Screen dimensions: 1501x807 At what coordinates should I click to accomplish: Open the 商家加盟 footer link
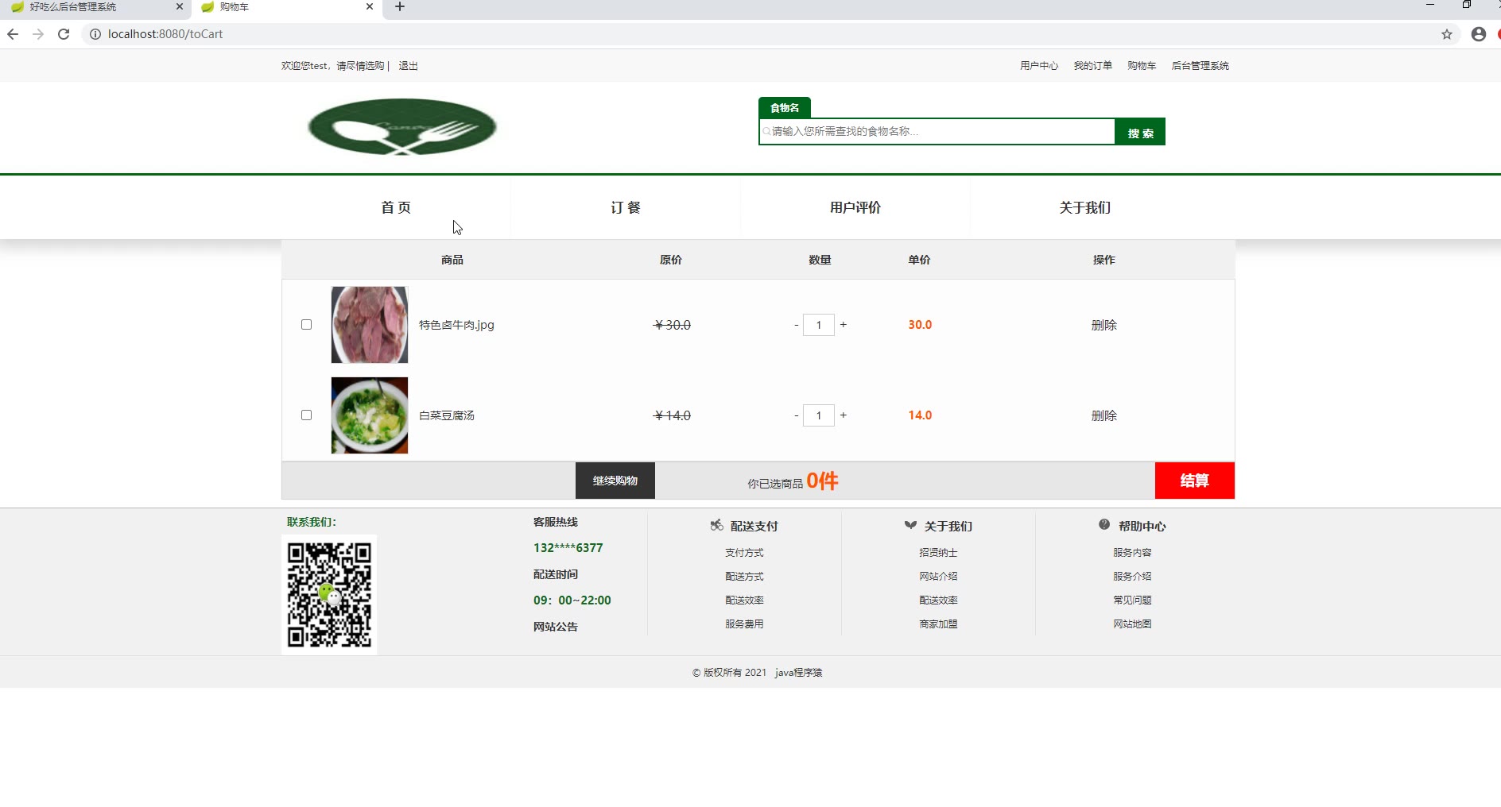[x=938, y=624]
